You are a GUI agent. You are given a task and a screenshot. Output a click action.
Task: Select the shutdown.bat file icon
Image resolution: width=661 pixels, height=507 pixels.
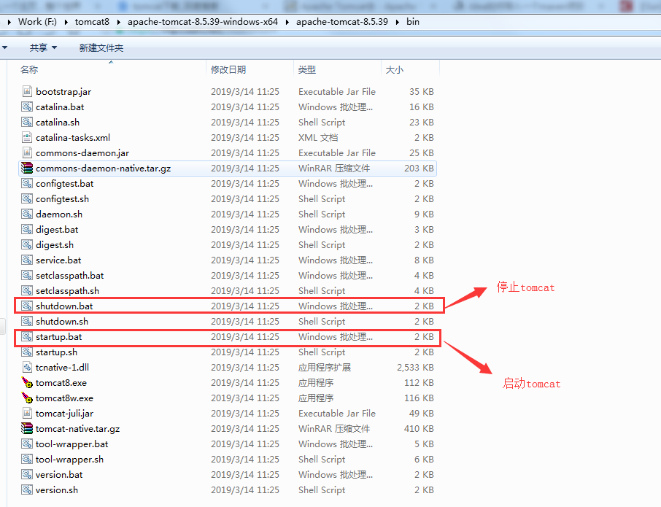tap(27, 306)
